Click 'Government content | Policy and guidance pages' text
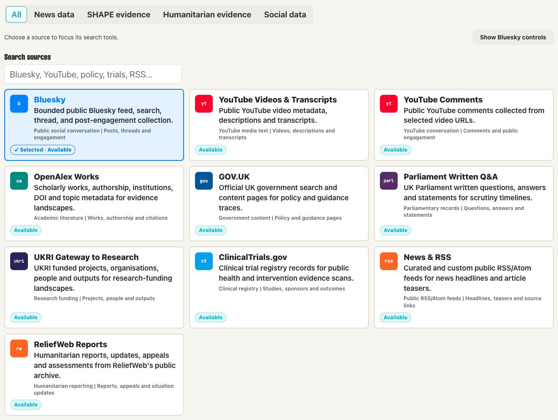The width and height of the screenshot is (558, 420). tap(280, 218)
